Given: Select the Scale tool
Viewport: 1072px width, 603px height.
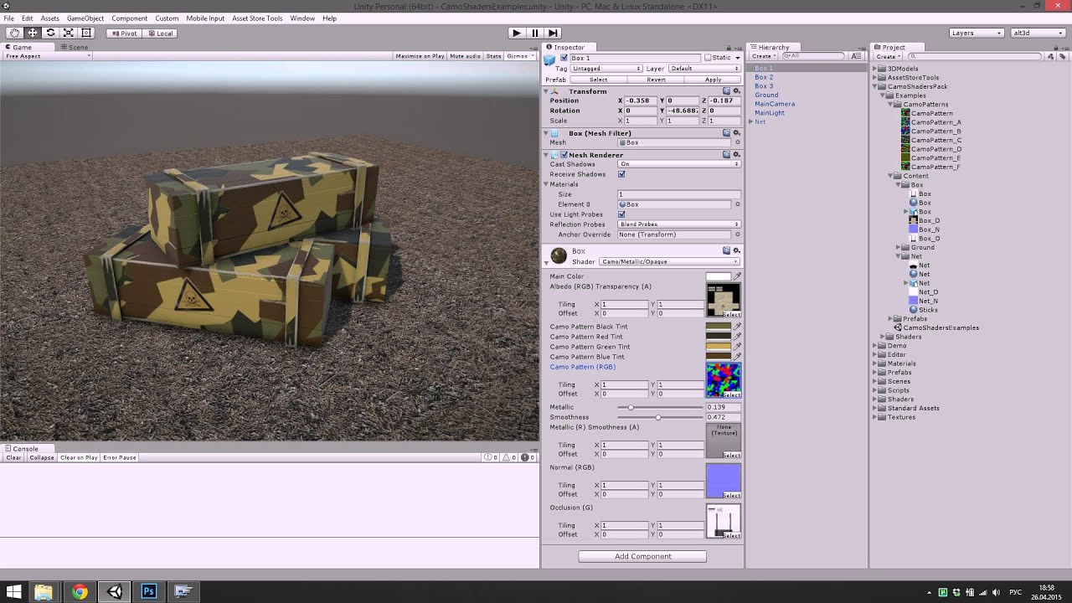Looking at the screenshot, I should (69, 32).
